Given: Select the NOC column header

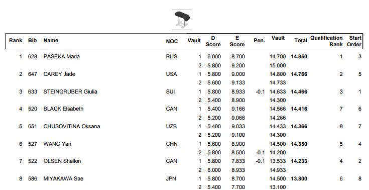Looking at the screenshot, I should point(172,41).
